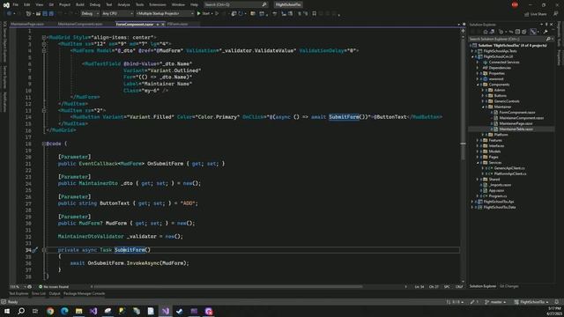Open the File menu
This screenshot has width=564, height=317.
tap(16, 4)
